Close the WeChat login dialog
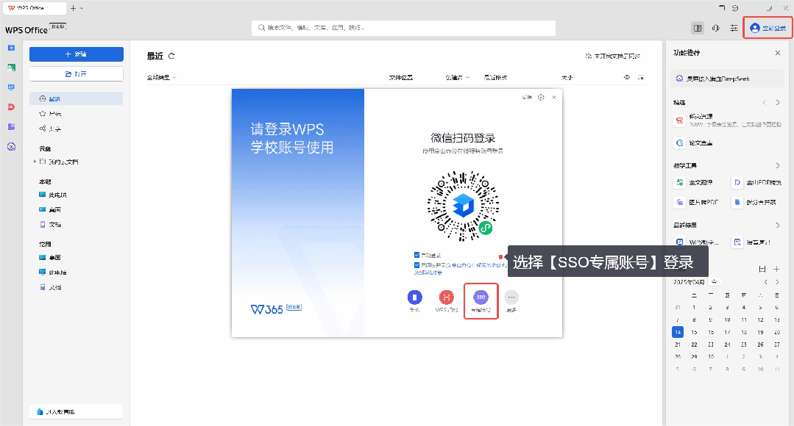 pyautogui.click(x=554, y=97)
